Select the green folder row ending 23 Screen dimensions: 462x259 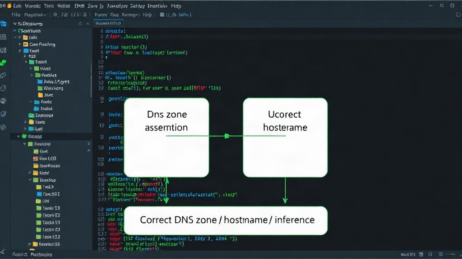pos(48,222)
